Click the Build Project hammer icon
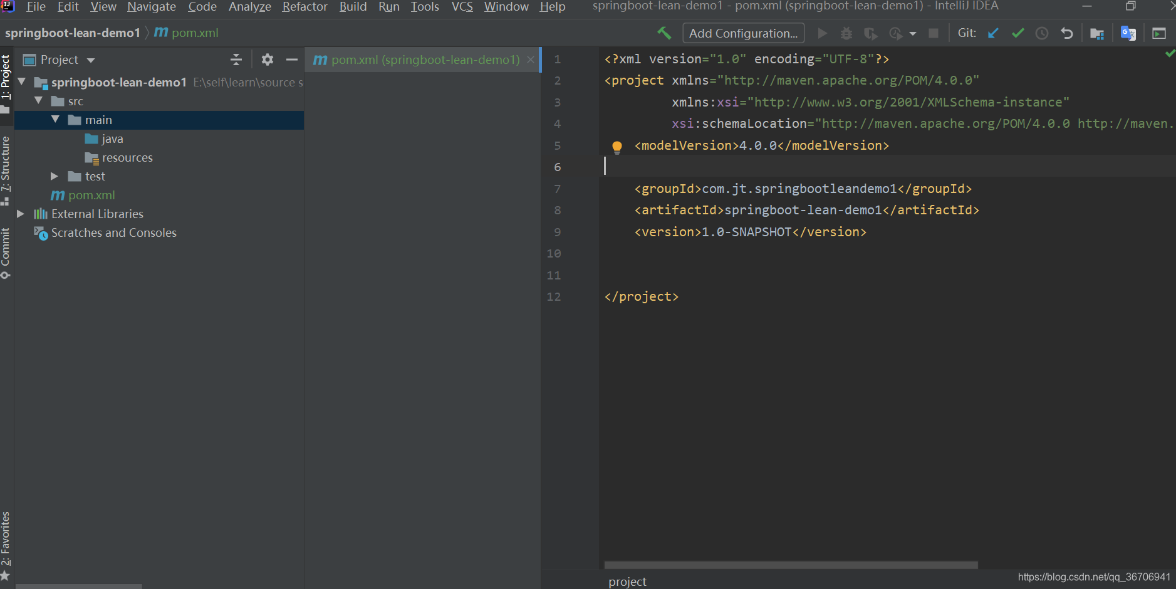The image size is (1176, 589). (x=664, y=33)
